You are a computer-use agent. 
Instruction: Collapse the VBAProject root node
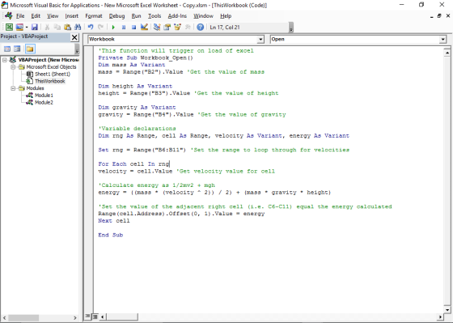pyautogui.click(x=5, y=60)
